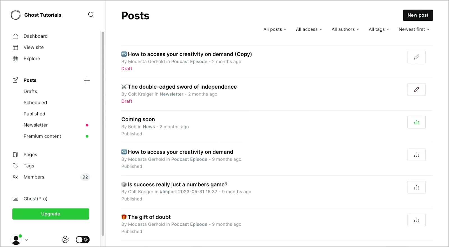This screenshot has width=449, height=247.
Task: View analytics for numbers game post
Action: 416,187
